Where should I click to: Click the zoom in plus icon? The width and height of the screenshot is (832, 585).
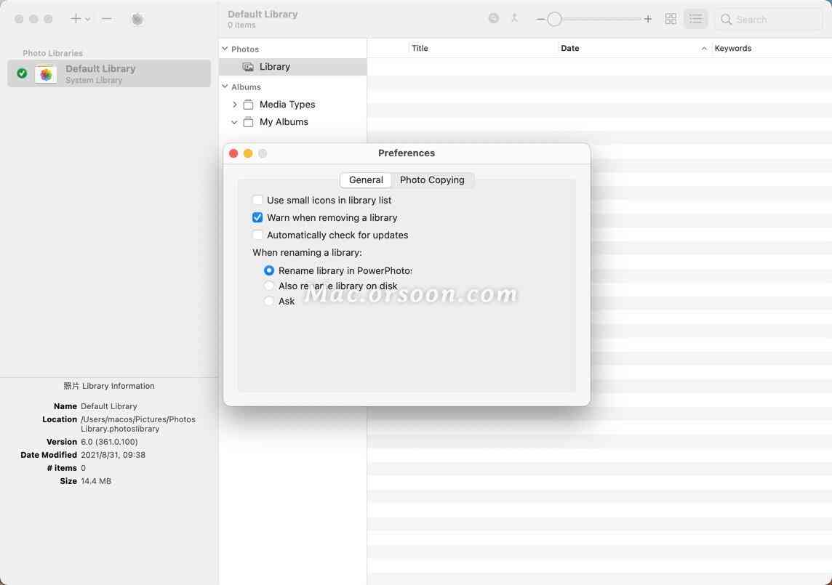click(x=648, y=19)
